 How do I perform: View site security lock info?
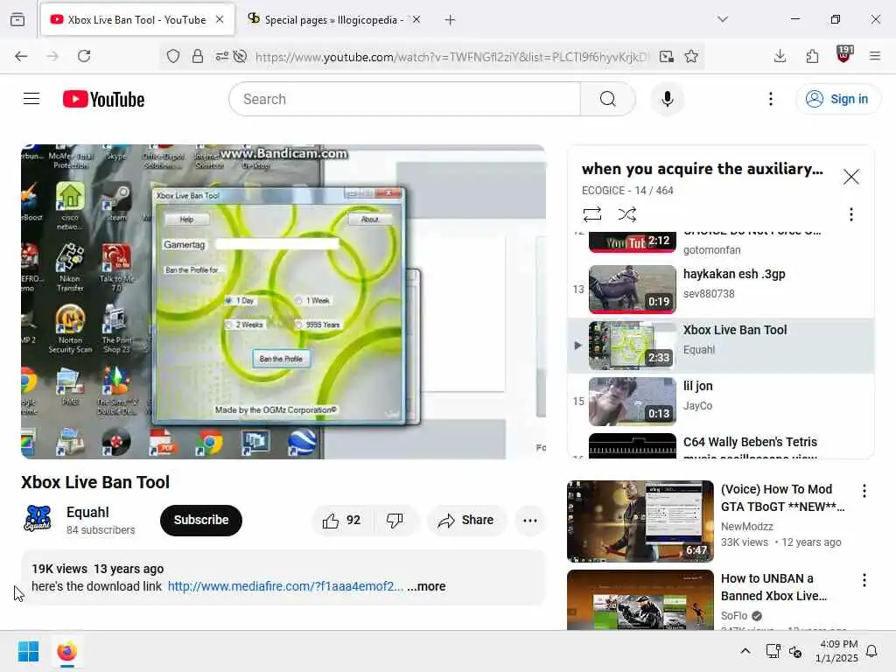(198, 56)
